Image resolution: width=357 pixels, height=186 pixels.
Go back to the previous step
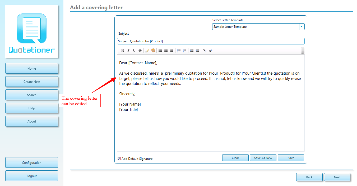[309, 177]
